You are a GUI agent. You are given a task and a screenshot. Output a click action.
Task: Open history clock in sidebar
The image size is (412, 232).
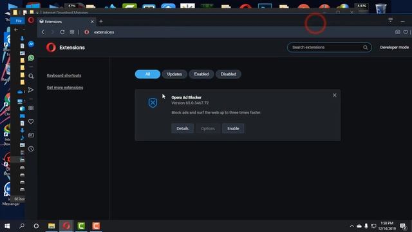pyautogui.click(x=31, y=149)
